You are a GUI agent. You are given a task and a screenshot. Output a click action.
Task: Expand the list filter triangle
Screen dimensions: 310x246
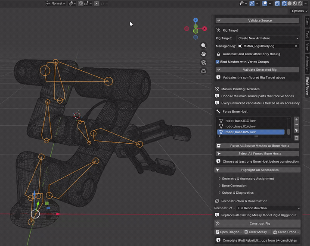point(220,136)
